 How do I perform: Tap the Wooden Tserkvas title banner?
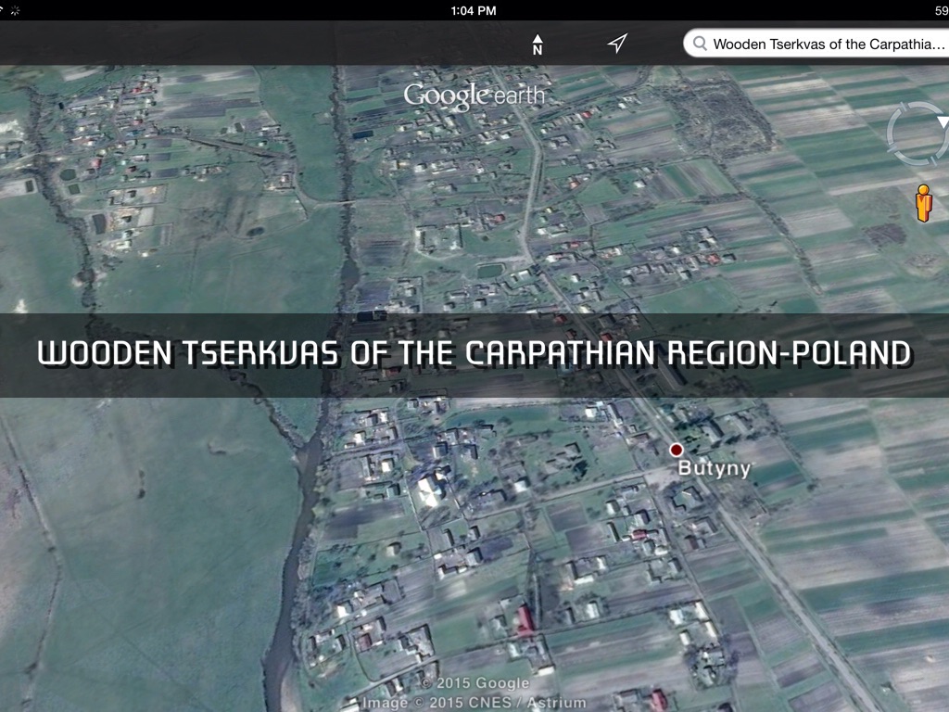[474, 354]
